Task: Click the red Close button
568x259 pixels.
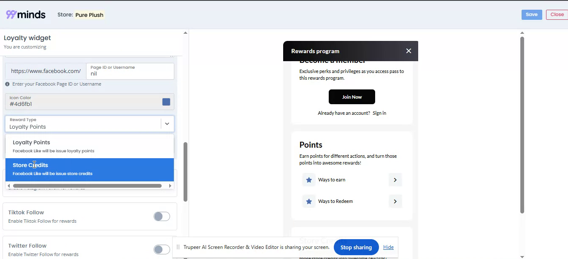Action: tap(557, 15)
